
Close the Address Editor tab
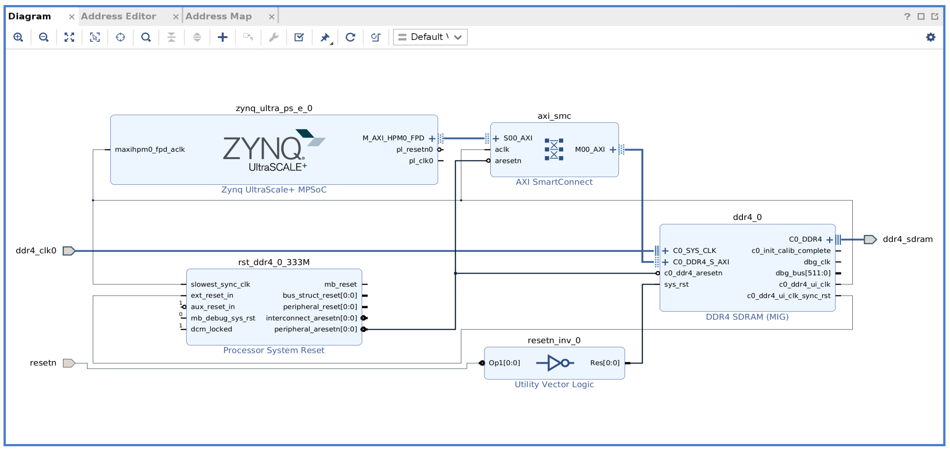(x=176, y=17)
